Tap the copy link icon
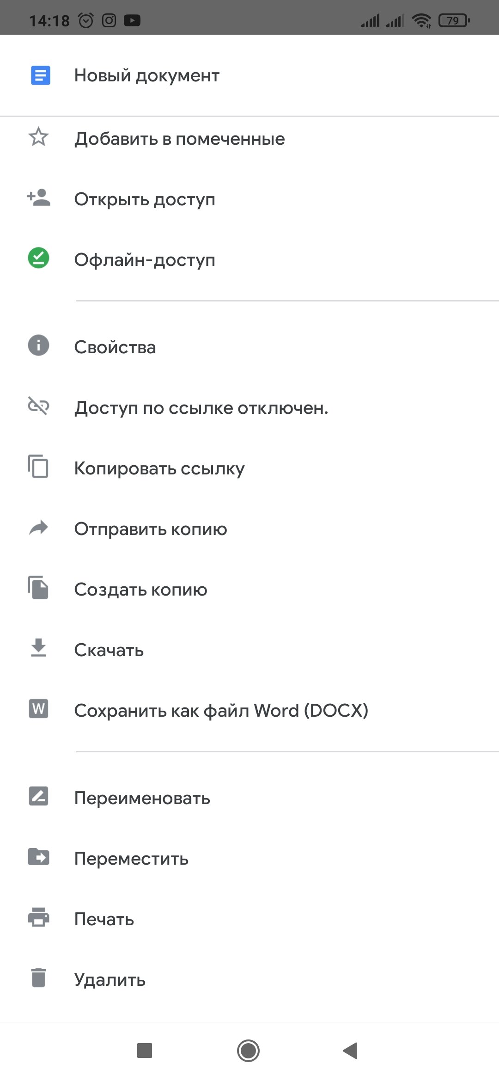This screenshot has width=499, height=1082. (38, 466)
